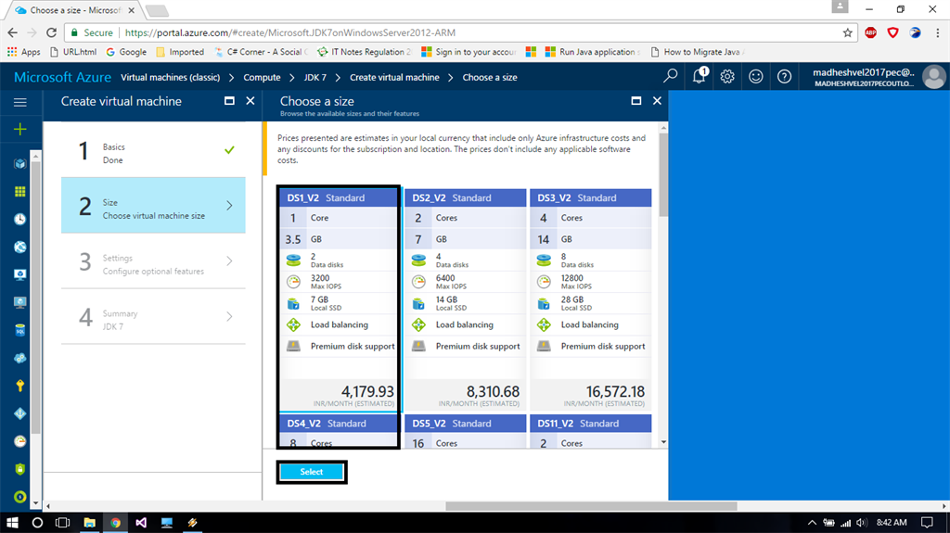
Task: Select the DS1_V2 Standard size card
Action: point(339,299)
